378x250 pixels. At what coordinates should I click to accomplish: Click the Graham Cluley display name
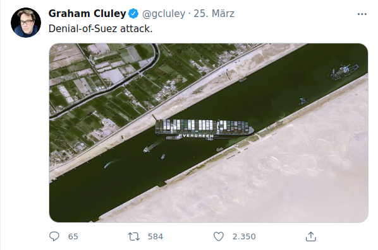coord(87,13)
